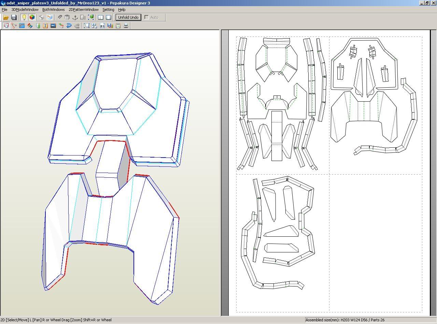Select the single window layout icon

click(109, 17)
